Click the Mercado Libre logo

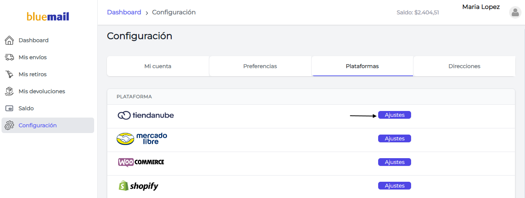point(142,139)
